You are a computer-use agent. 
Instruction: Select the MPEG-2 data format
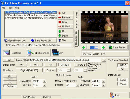pyautogui.click(x=81, y=65)
